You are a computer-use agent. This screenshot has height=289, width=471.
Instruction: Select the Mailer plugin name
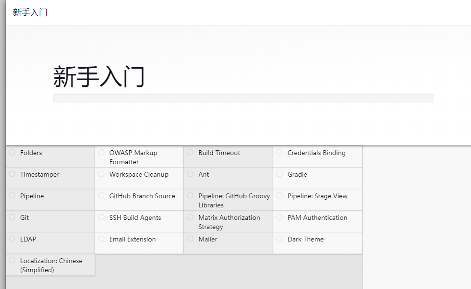[207, 239]
